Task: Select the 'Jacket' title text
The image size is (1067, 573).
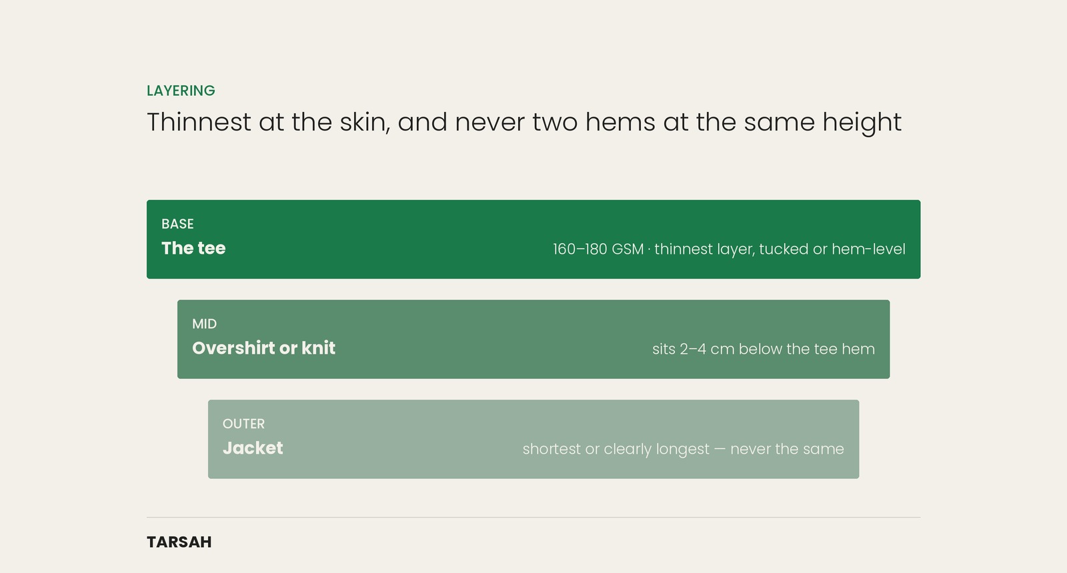Action: 253,448
